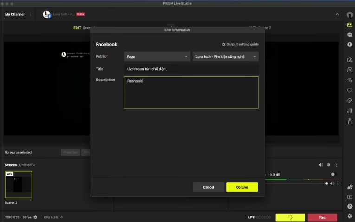The image size is (355, 222).
Task: Collapse the channel bar with up chevron
Action: coord(337,14)
